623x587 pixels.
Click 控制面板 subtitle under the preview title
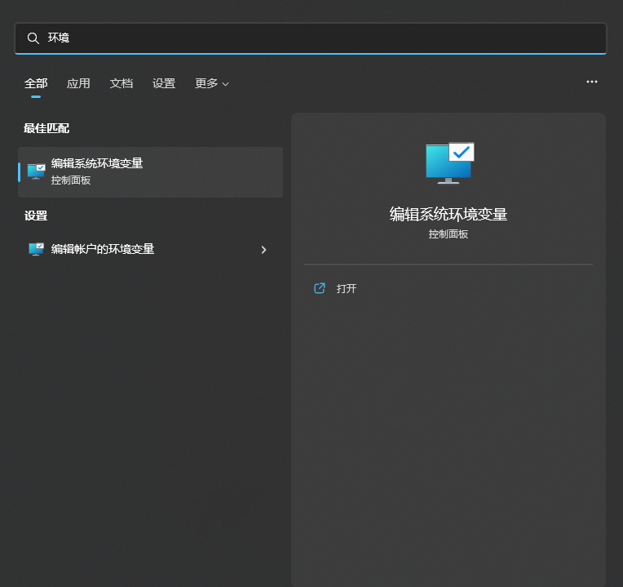point(448,234)
